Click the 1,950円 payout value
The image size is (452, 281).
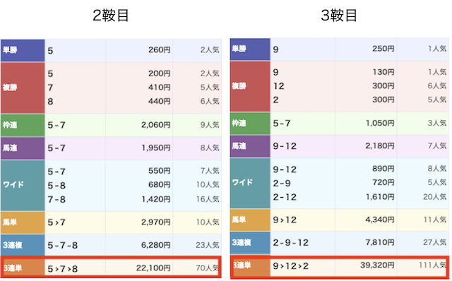(156, 148)
